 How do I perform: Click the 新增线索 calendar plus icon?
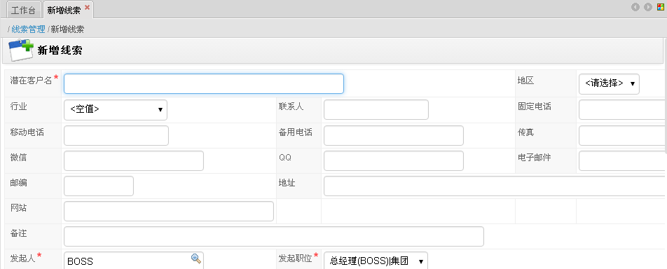(20, 50)
